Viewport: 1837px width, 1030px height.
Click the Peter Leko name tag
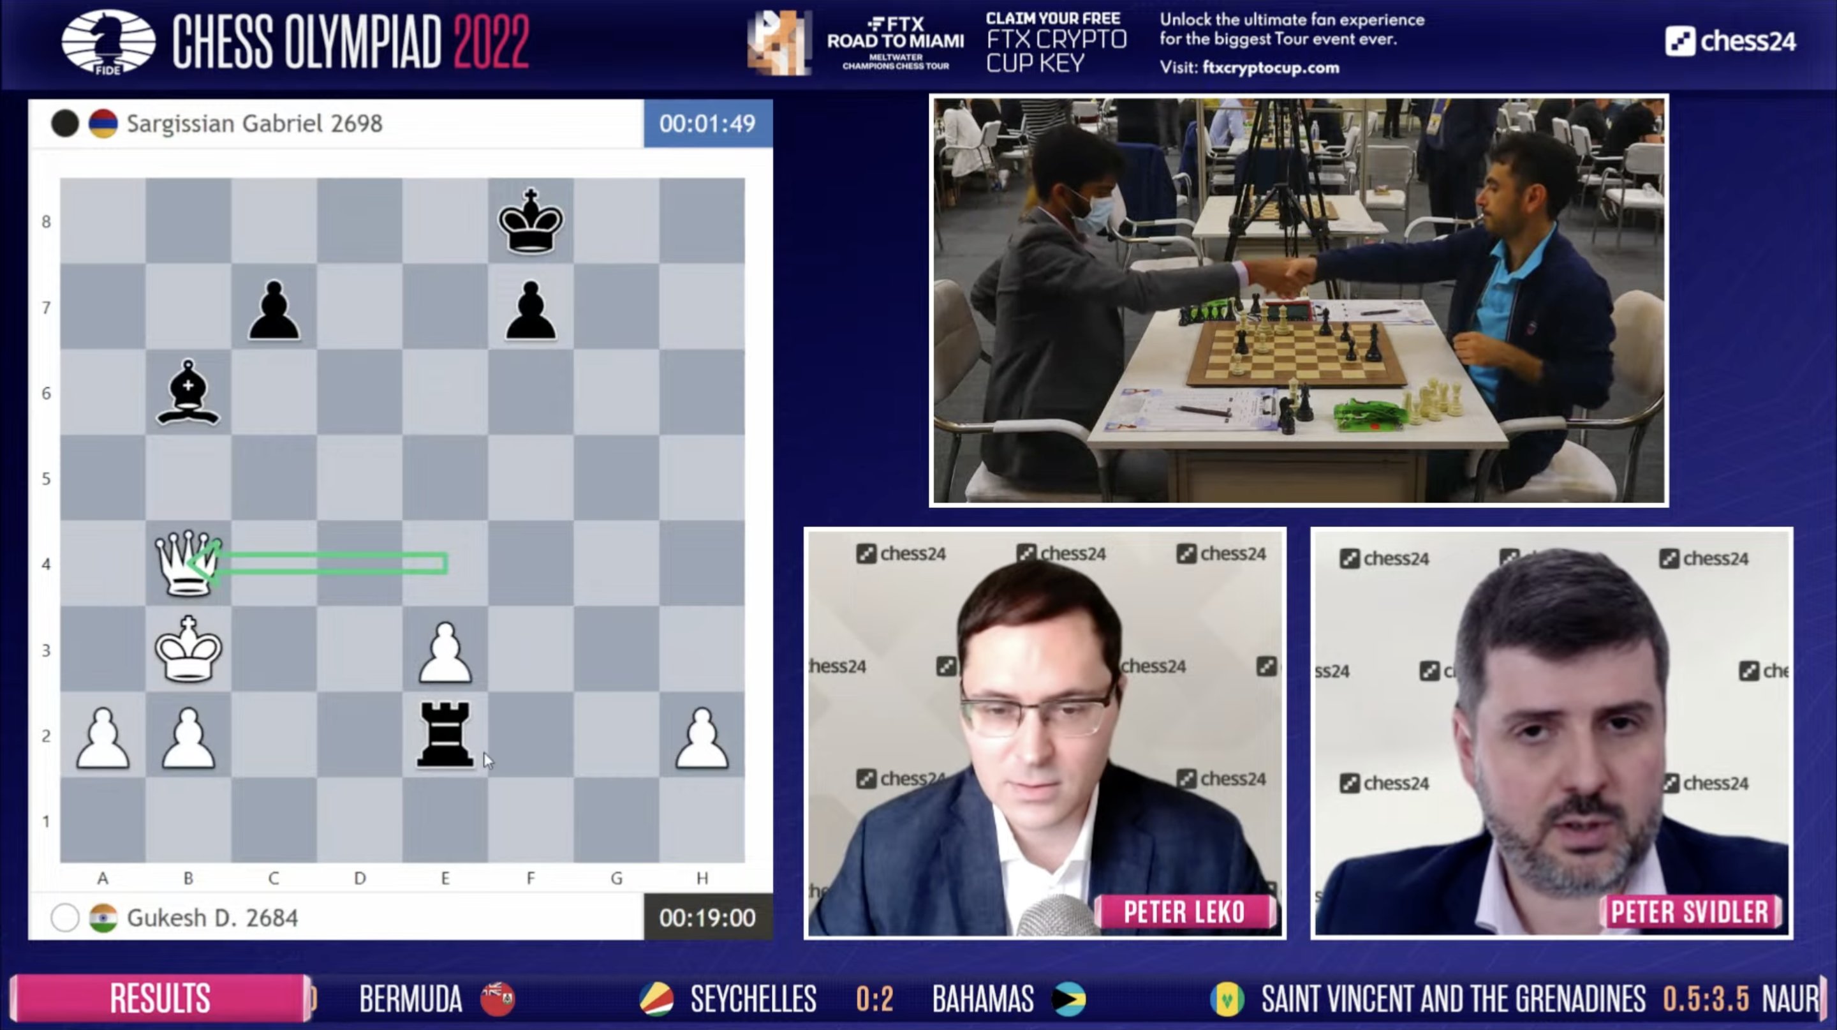[1184, 911]
